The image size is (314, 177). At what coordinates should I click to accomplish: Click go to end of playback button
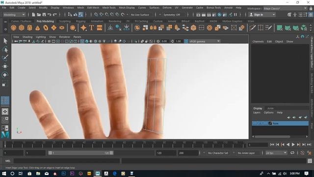point(309,145)
